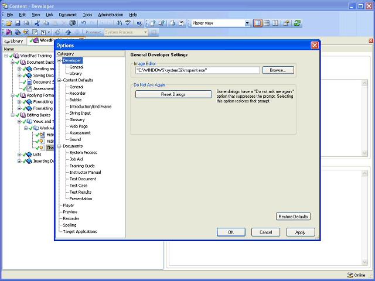Image resolution: width=375 pixels, height=281 pixels.
Task: Click the Undo arrow icon
Action: (x=83, y=23)
